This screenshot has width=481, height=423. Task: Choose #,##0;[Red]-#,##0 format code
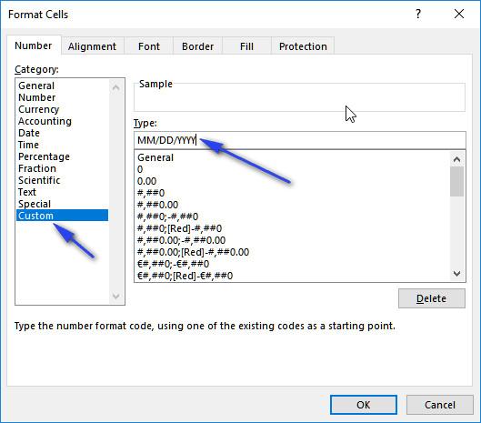(293, 228)
